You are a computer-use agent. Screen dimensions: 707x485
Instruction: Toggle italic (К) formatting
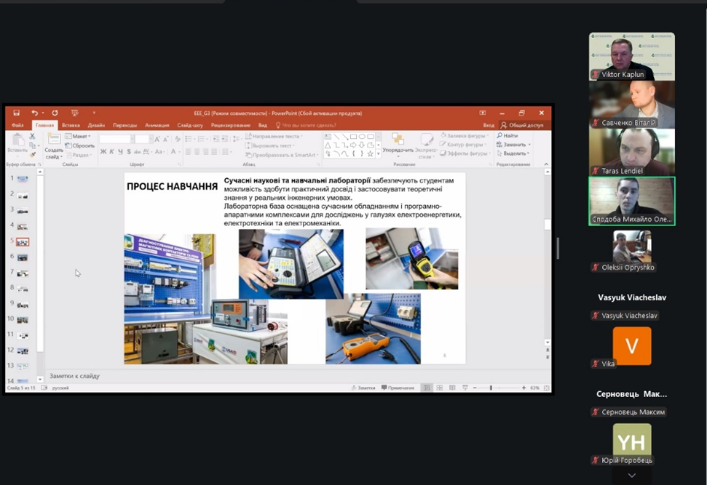(111, 152)
